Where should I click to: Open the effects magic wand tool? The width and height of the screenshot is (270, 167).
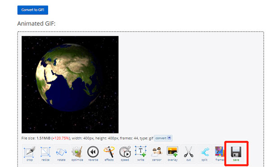click(109, 153)
